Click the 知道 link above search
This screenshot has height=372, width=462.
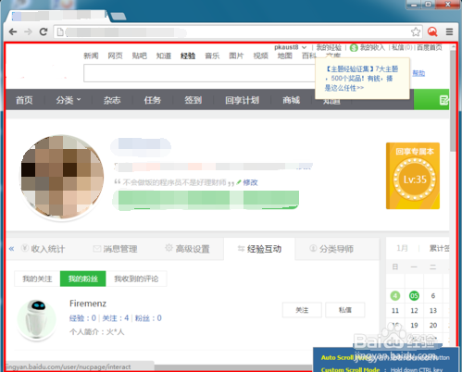point(164,56)
